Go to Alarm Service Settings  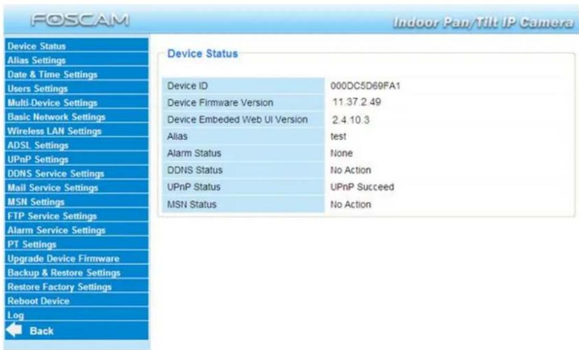[x=56, y=230]
